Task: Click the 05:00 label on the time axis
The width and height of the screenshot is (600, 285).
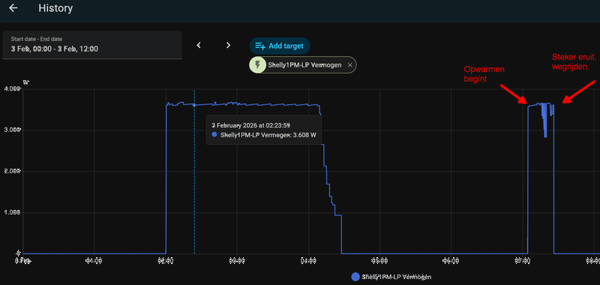Action: [380, 261]
